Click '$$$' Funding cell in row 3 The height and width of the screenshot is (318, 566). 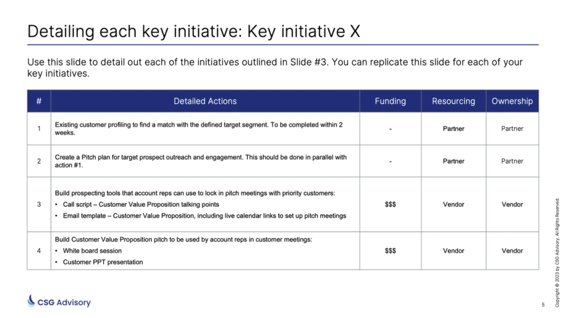pos(390,204)
